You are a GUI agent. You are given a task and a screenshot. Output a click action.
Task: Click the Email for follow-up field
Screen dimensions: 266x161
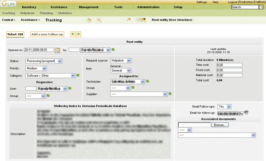tap(231, 114)
